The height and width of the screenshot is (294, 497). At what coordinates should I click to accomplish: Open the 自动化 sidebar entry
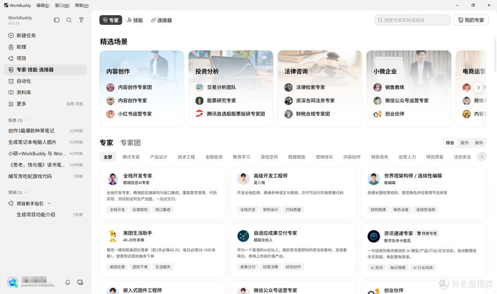point(45,81)
